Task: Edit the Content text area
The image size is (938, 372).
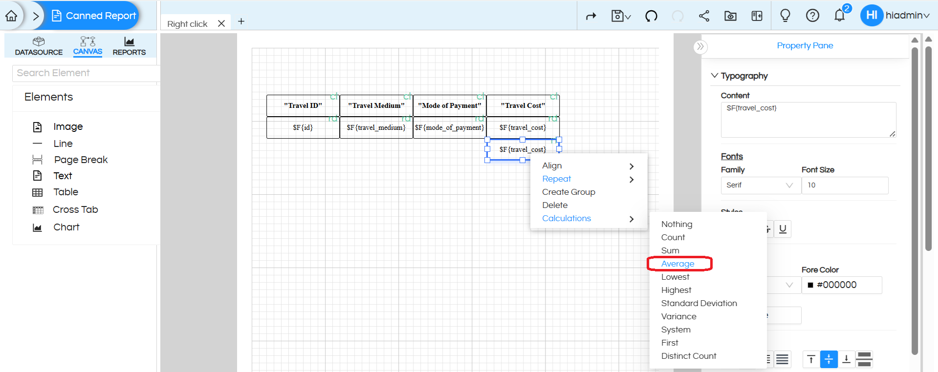Action: [x=808, y=120]
